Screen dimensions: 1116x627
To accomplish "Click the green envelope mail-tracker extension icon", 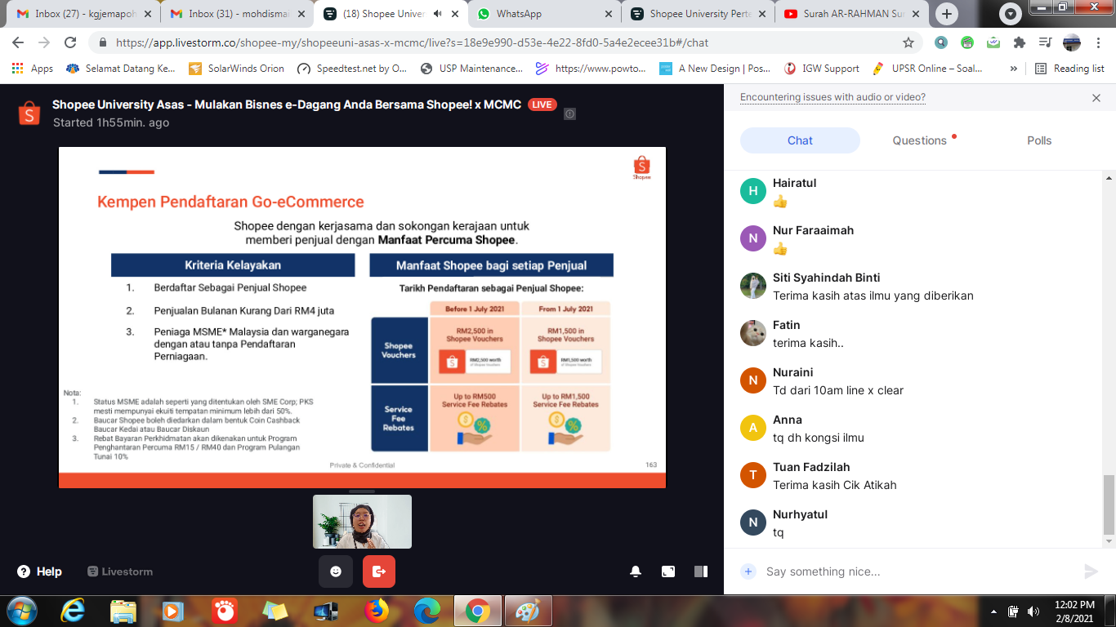I will pyautogui.click(x=993, y=42).
